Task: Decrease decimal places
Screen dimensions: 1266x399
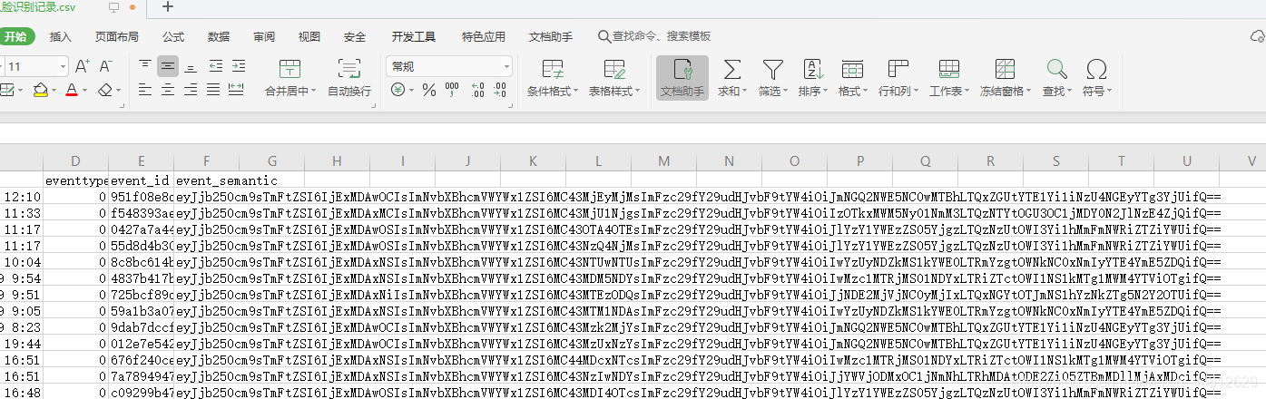Action: [x=502, y=90]
